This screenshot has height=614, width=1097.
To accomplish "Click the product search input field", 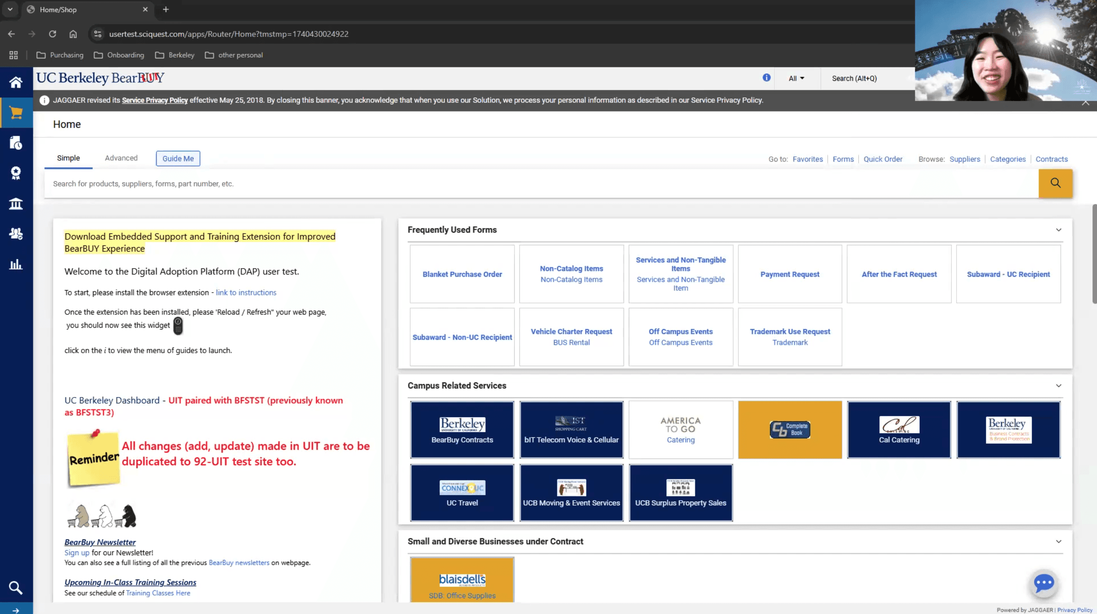I will click(x=541, y=184).
